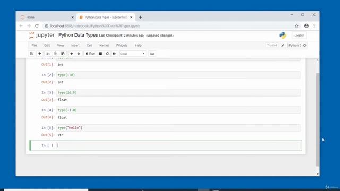Open the browser profile account icon
340x191 pixels.
click(307, 26)
